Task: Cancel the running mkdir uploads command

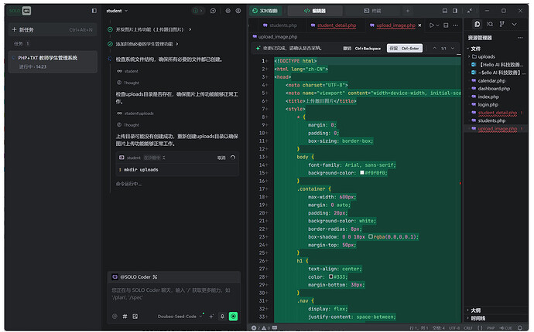Action: coord(221,158)
